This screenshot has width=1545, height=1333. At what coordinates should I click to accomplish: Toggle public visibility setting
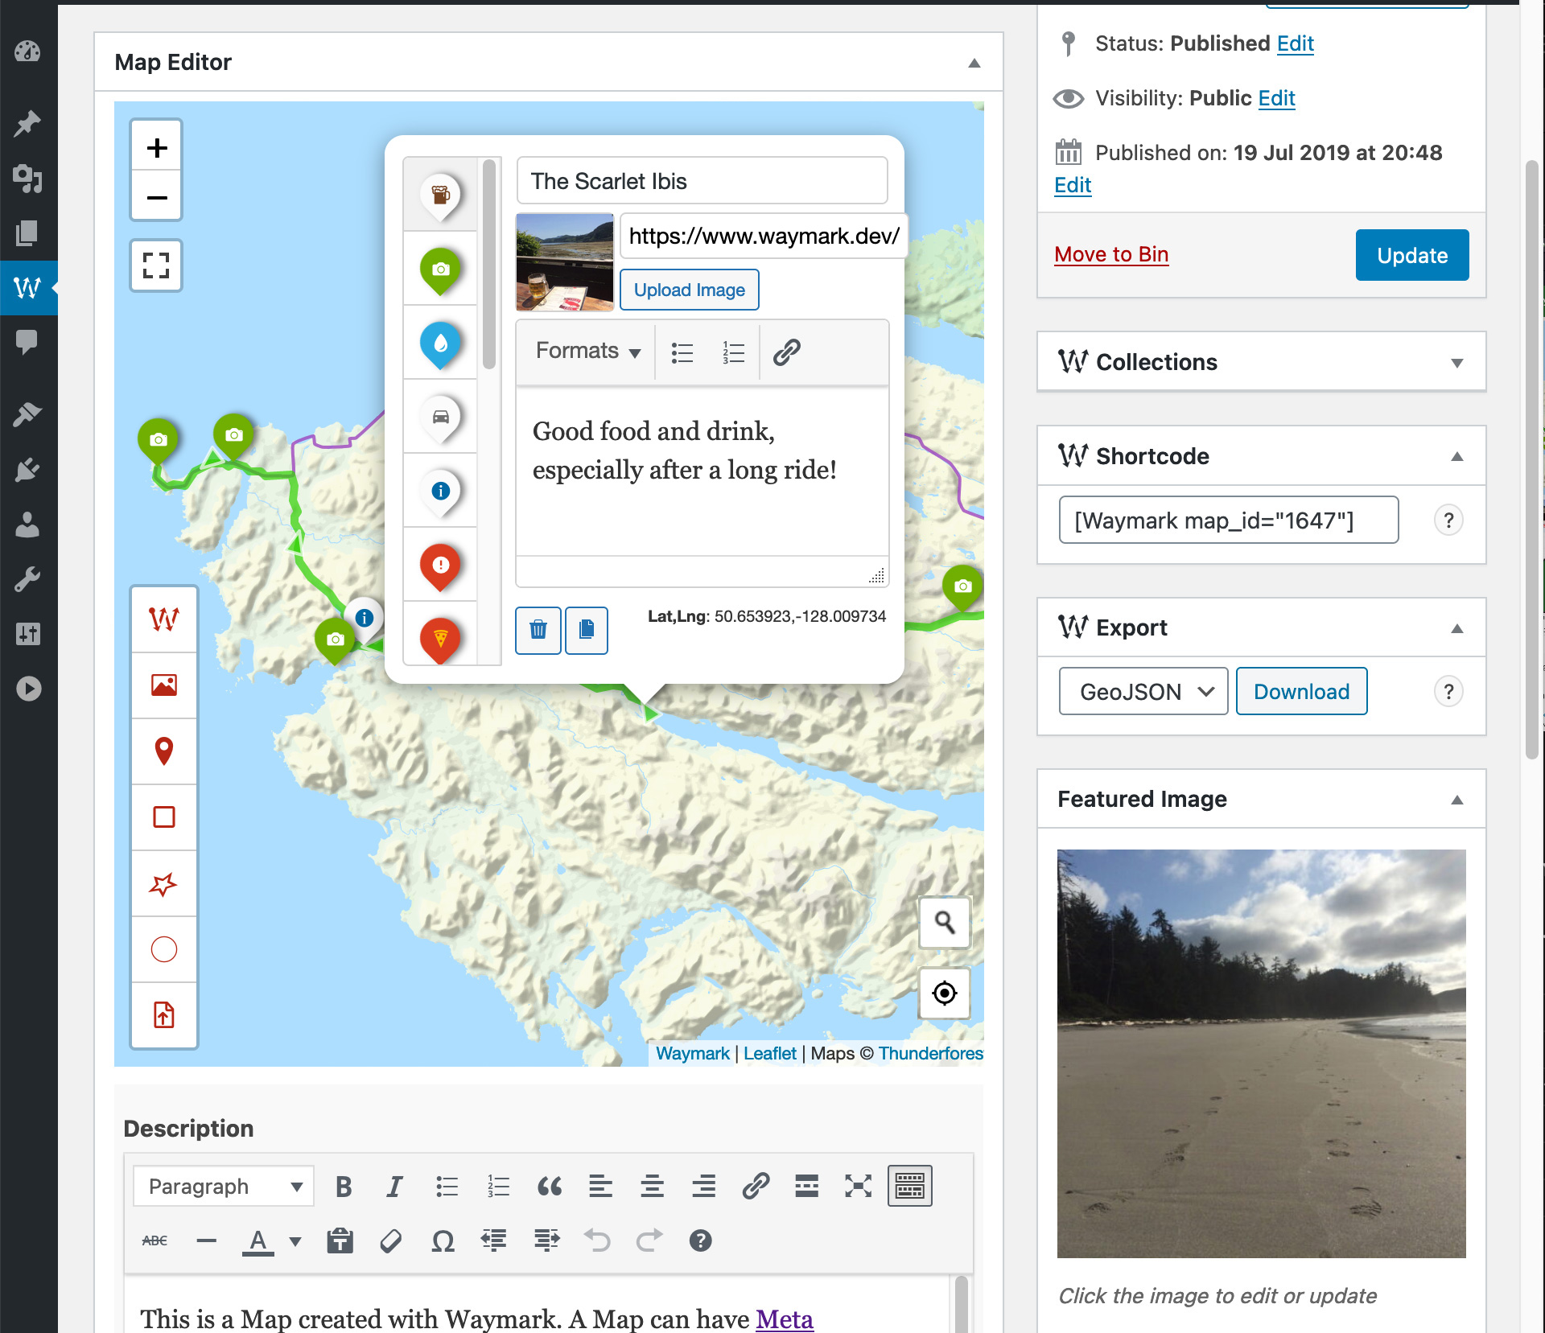tap(1279, 97)
